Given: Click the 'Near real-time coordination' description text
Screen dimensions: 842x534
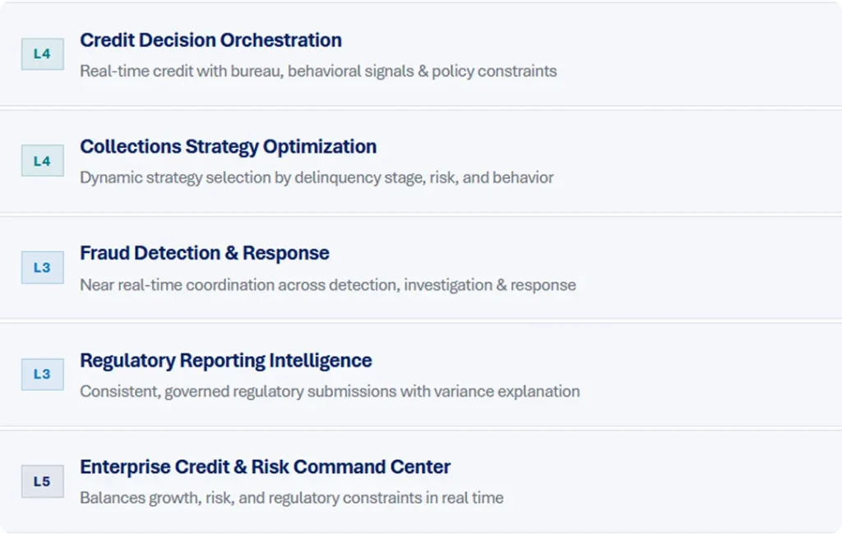Looking at the screenshot, I should (327, 285).
